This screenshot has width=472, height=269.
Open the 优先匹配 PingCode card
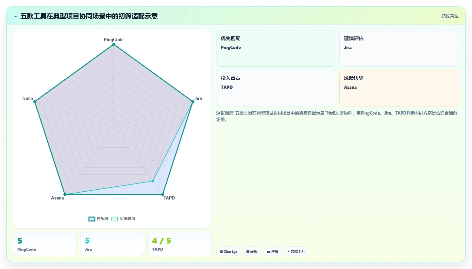(x=276, y=48)
